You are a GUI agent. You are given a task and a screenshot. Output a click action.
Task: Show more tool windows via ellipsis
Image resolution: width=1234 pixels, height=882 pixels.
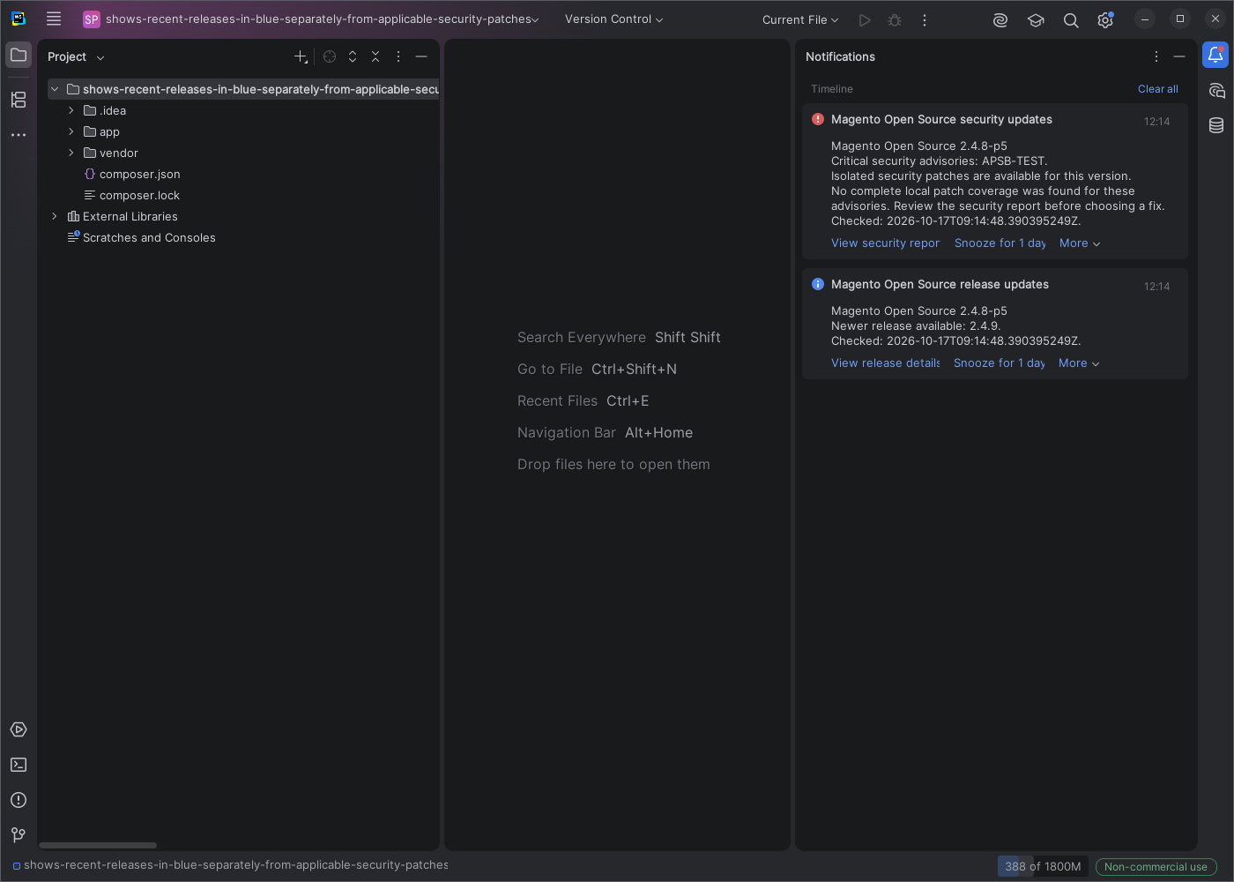(19, 135)
